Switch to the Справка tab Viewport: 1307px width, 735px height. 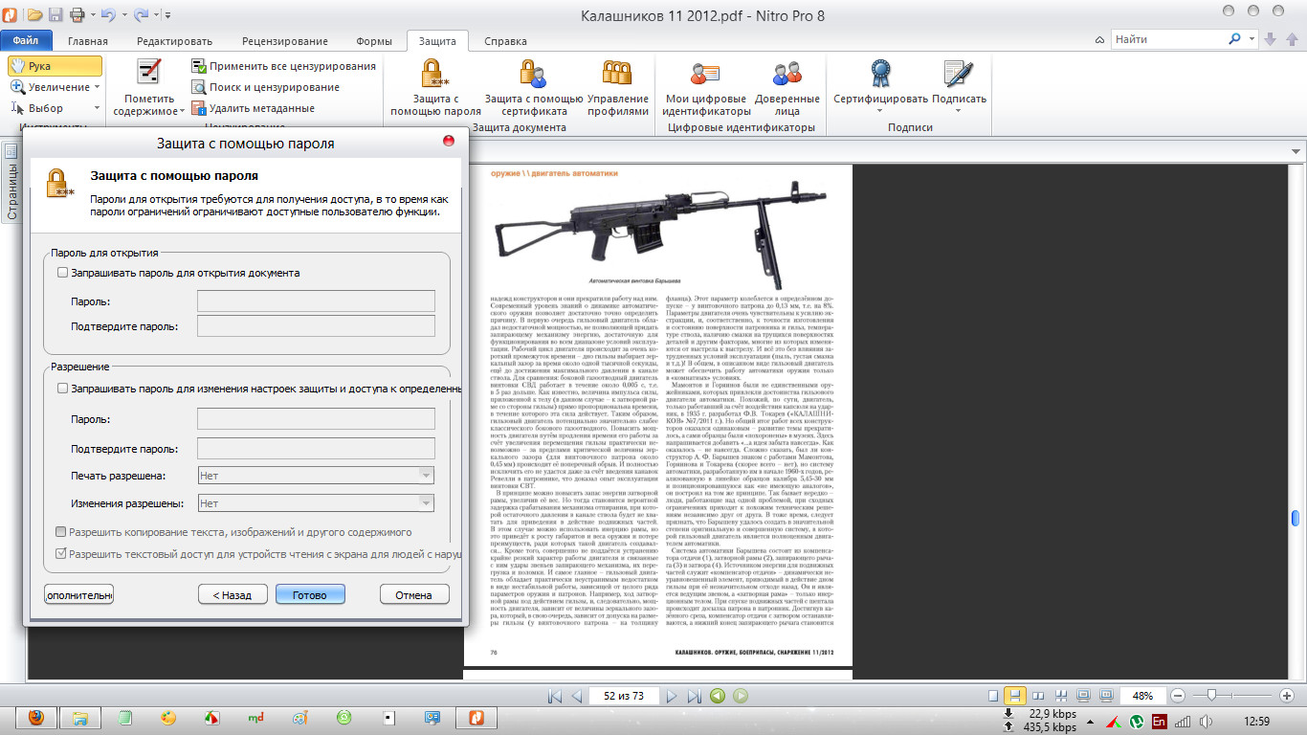(505, 41)
